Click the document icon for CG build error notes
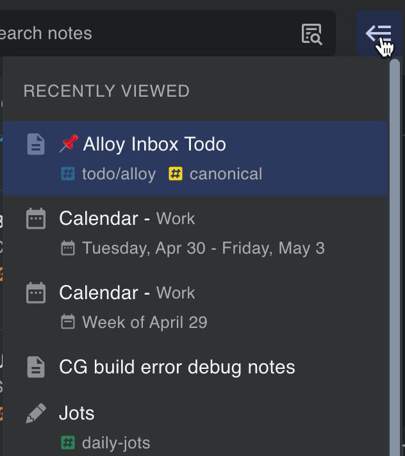Screen dimensions: 405x456 pos(36,367)
